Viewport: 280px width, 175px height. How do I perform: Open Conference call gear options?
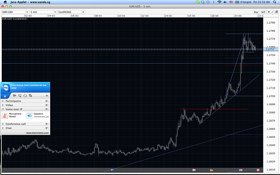[47, 124]
